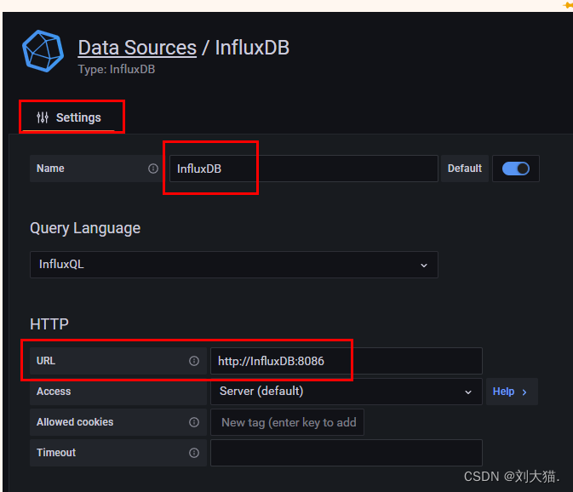
Task: Expand the Access Server (default) dropdown
Action: click(341, 392)
